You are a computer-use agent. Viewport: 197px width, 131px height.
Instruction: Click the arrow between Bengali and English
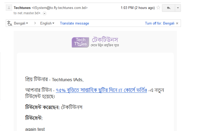35,23
